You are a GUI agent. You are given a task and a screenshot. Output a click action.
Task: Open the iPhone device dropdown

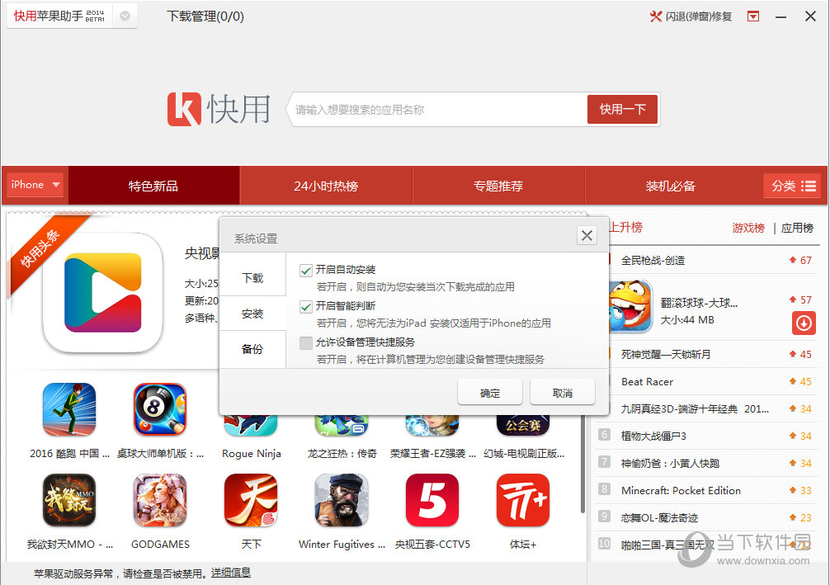pos(34,185)
